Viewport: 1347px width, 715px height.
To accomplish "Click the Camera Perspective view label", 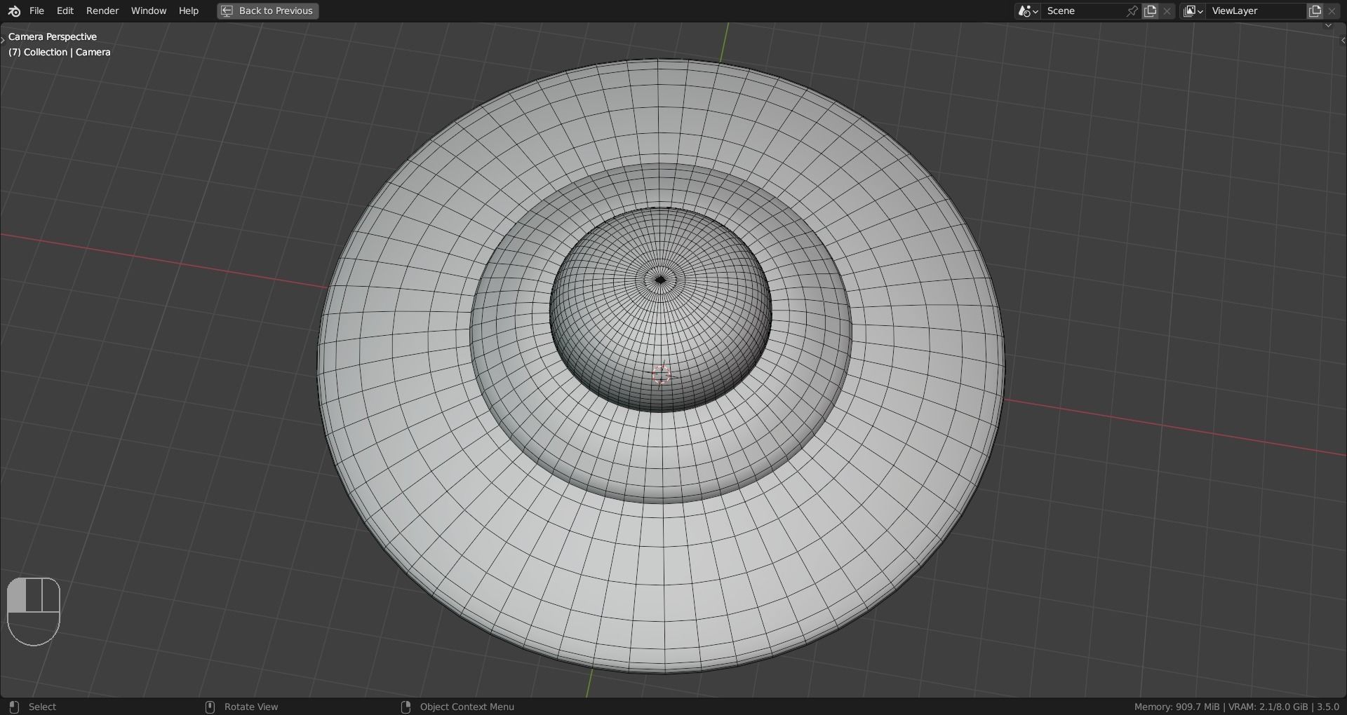I will [53, 36].
